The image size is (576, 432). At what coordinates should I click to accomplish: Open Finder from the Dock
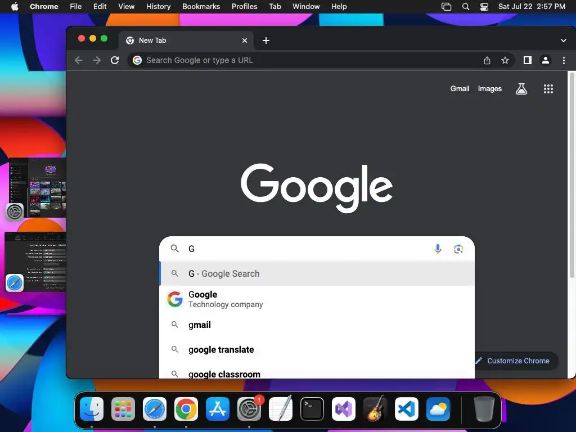(x=92, y=409)
